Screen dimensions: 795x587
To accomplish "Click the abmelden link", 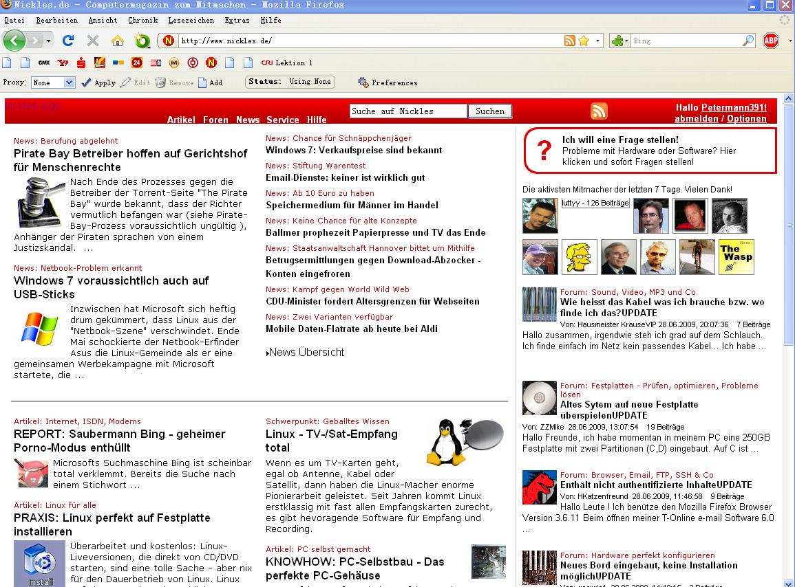I will (x=696, y=118).
